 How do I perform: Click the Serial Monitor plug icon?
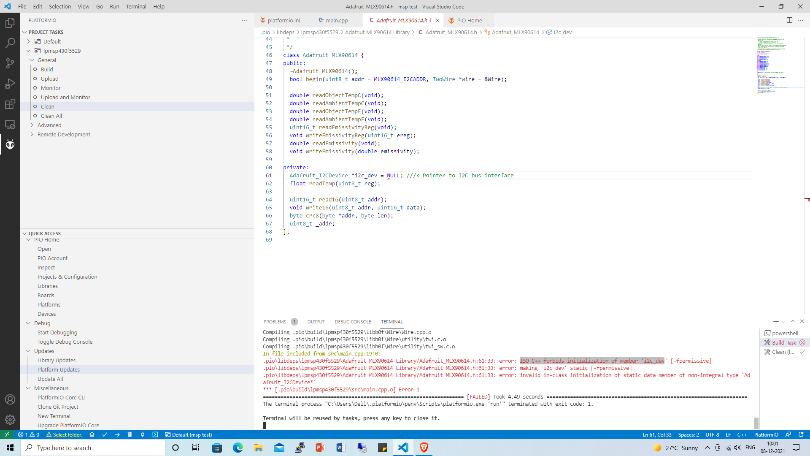pyautogui.click(x=143, y=434)
